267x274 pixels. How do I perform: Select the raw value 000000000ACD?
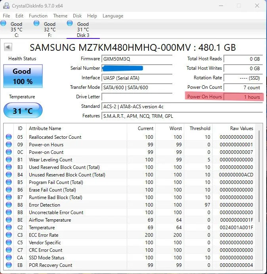click(x=236, y=175)
